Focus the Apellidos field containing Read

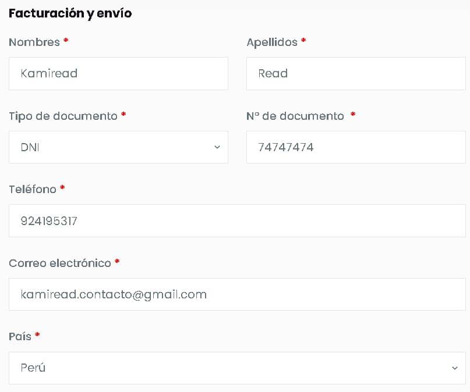355,73
